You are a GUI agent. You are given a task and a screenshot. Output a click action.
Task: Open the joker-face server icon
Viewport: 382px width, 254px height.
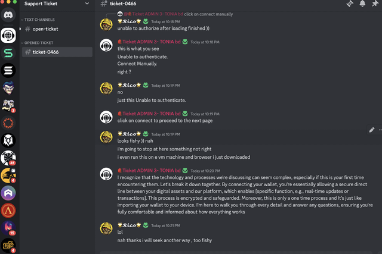tap(8, 88)
